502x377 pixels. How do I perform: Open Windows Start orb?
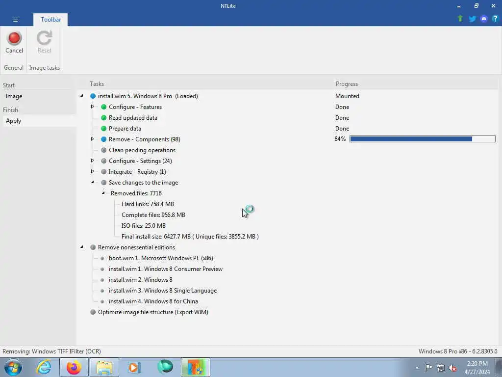click(x=13, y=367)
